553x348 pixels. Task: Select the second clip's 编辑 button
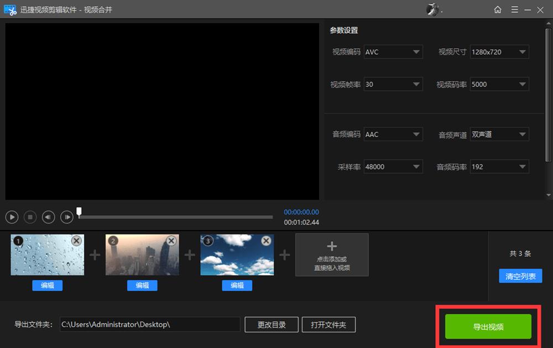pyautogui.click(x=142, y=285)
